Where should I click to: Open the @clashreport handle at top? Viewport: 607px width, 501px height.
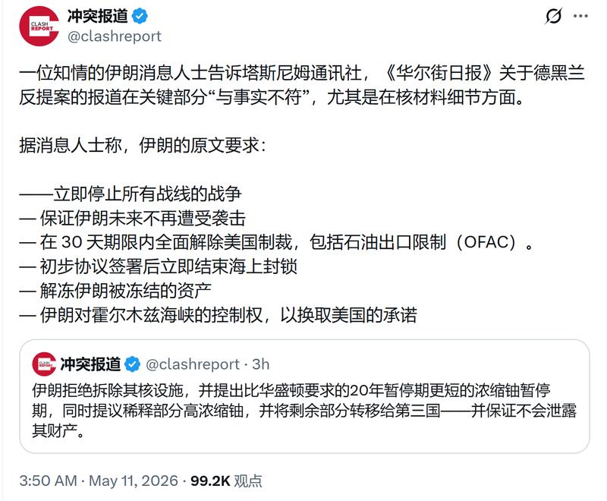click(115, 36)
